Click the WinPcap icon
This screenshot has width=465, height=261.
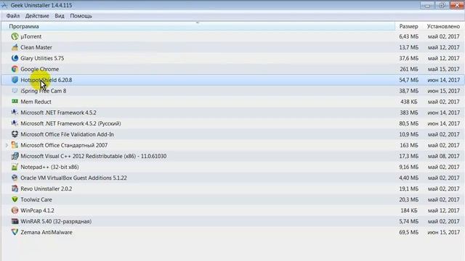(15, 210)
